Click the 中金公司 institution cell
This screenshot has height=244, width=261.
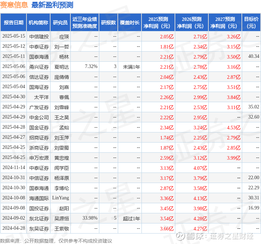click(x=39, y=117)
